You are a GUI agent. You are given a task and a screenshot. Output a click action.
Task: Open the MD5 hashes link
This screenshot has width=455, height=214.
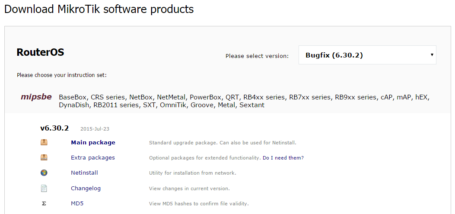(x=77, y=204)
